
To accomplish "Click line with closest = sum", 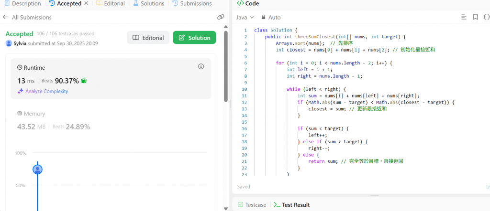I will [x=348, y=109].
